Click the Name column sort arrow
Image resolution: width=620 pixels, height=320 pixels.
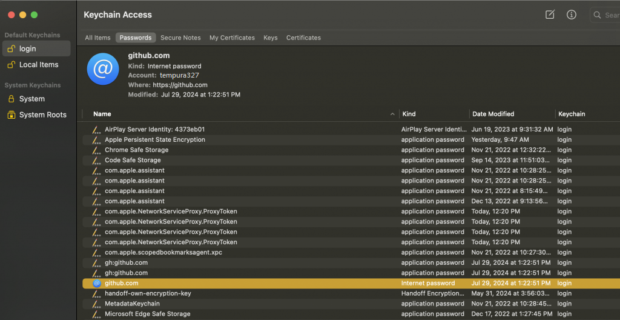tap(392, 114)
